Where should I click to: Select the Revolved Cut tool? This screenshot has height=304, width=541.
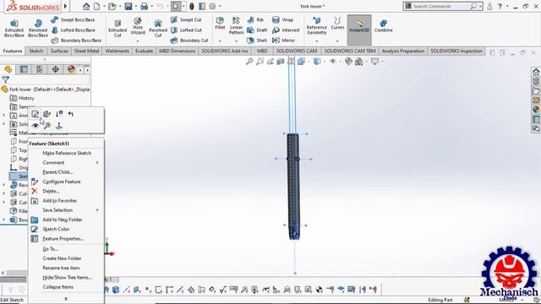[158, 28]
